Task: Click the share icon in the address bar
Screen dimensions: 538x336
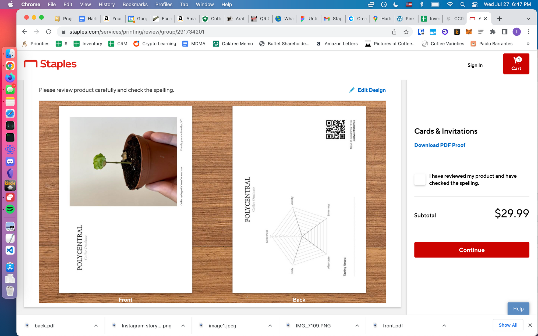Action: point(394,32)
